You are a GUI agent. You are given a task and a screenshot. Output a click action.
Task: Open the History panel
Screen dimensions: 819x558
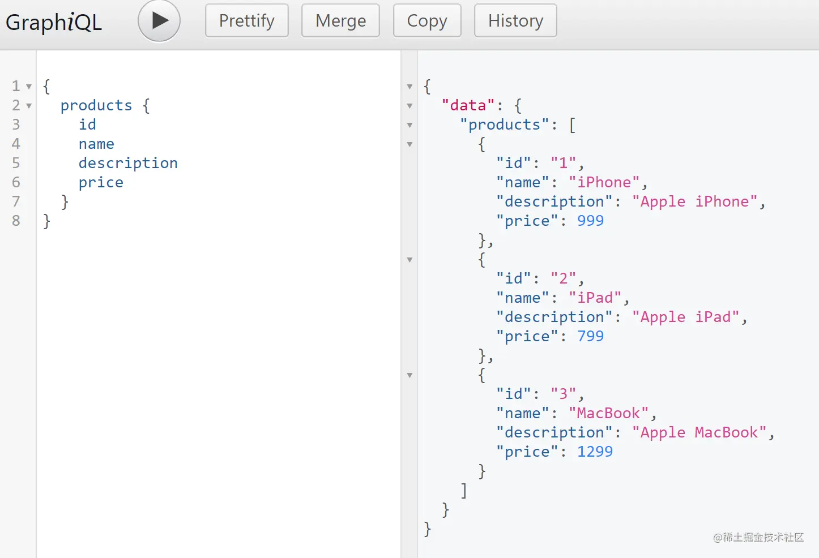click(x=515, y=21)
